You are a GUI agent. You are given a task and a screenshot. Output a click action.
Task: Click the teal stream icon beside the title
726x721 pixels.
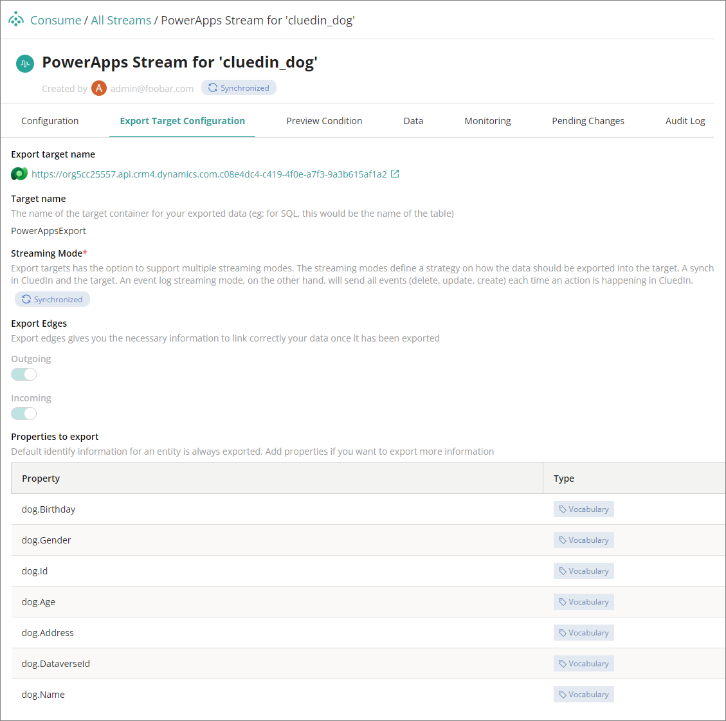(24, 64)
